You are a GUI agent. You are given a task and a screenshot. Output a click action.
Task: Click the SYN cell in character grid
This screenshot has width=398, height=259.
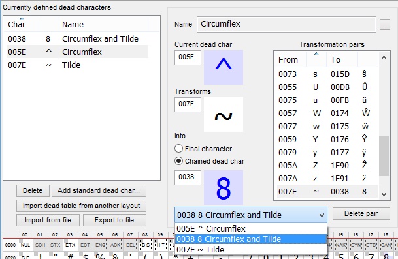pyautogui.click(x=356, y=245)
